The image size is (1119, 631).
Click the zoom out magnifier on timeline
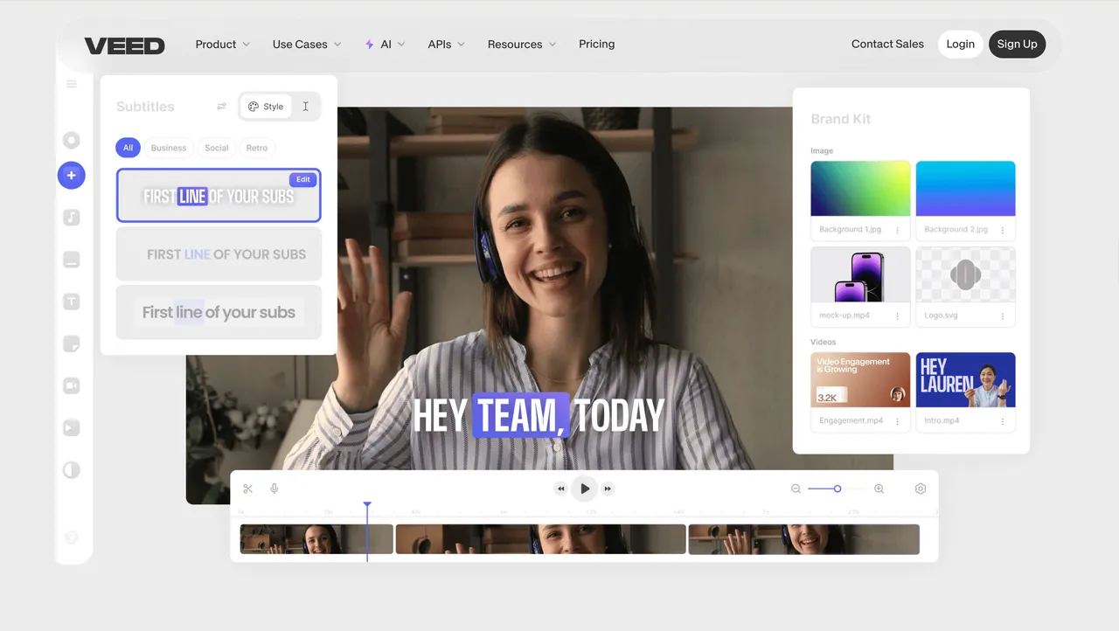coord(796,489)
